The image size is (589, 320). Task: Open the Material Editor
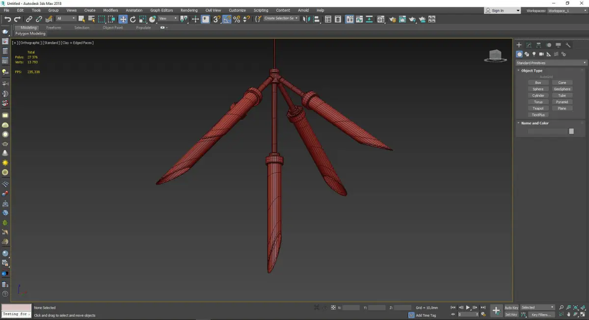click(380, 19)
